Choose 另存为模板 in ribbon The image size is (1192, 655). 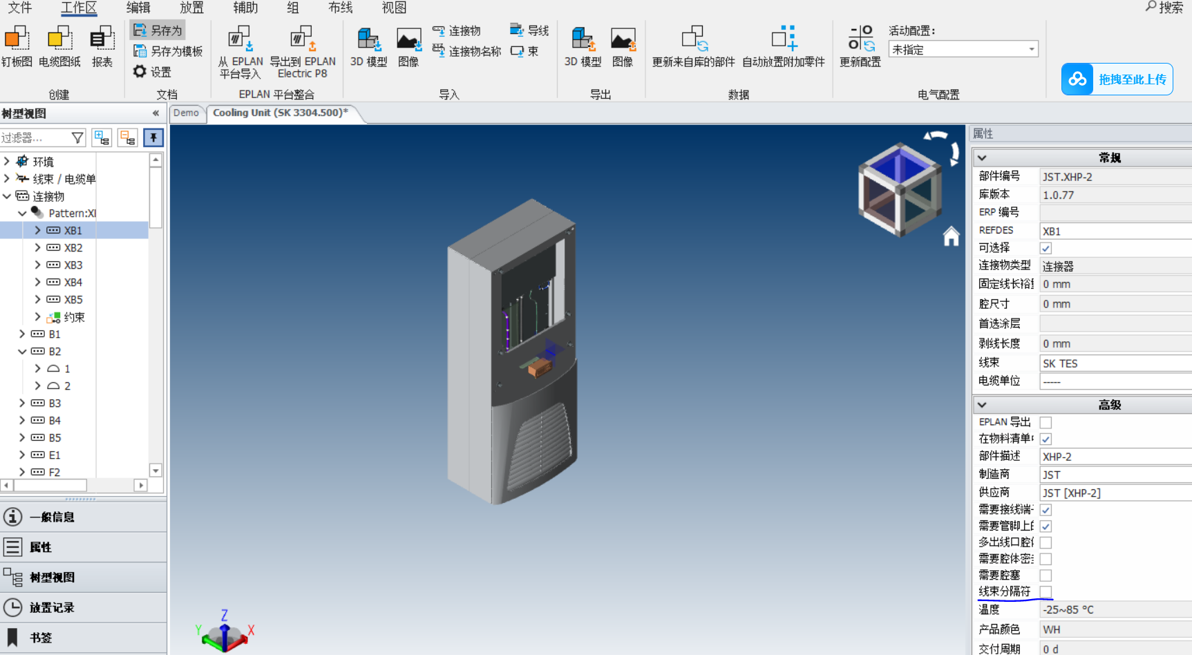(168, 51)
